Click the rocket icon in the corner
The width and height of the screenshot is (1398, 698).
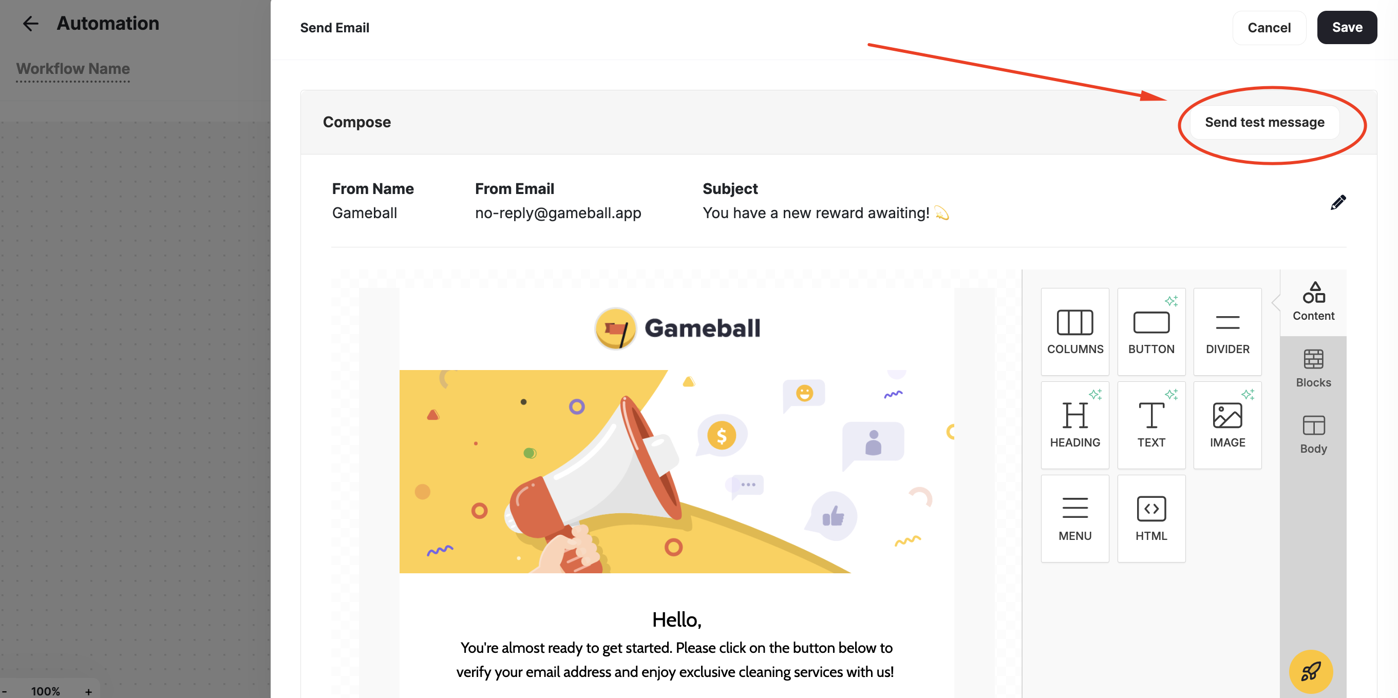[x=1312, y=671]
